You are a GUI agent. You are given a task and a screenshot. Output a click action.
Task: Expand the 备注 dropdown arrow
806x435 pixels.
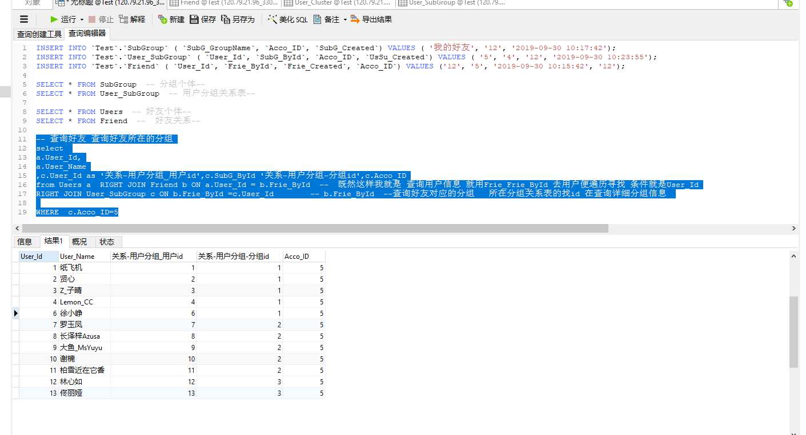click(345, 19)
